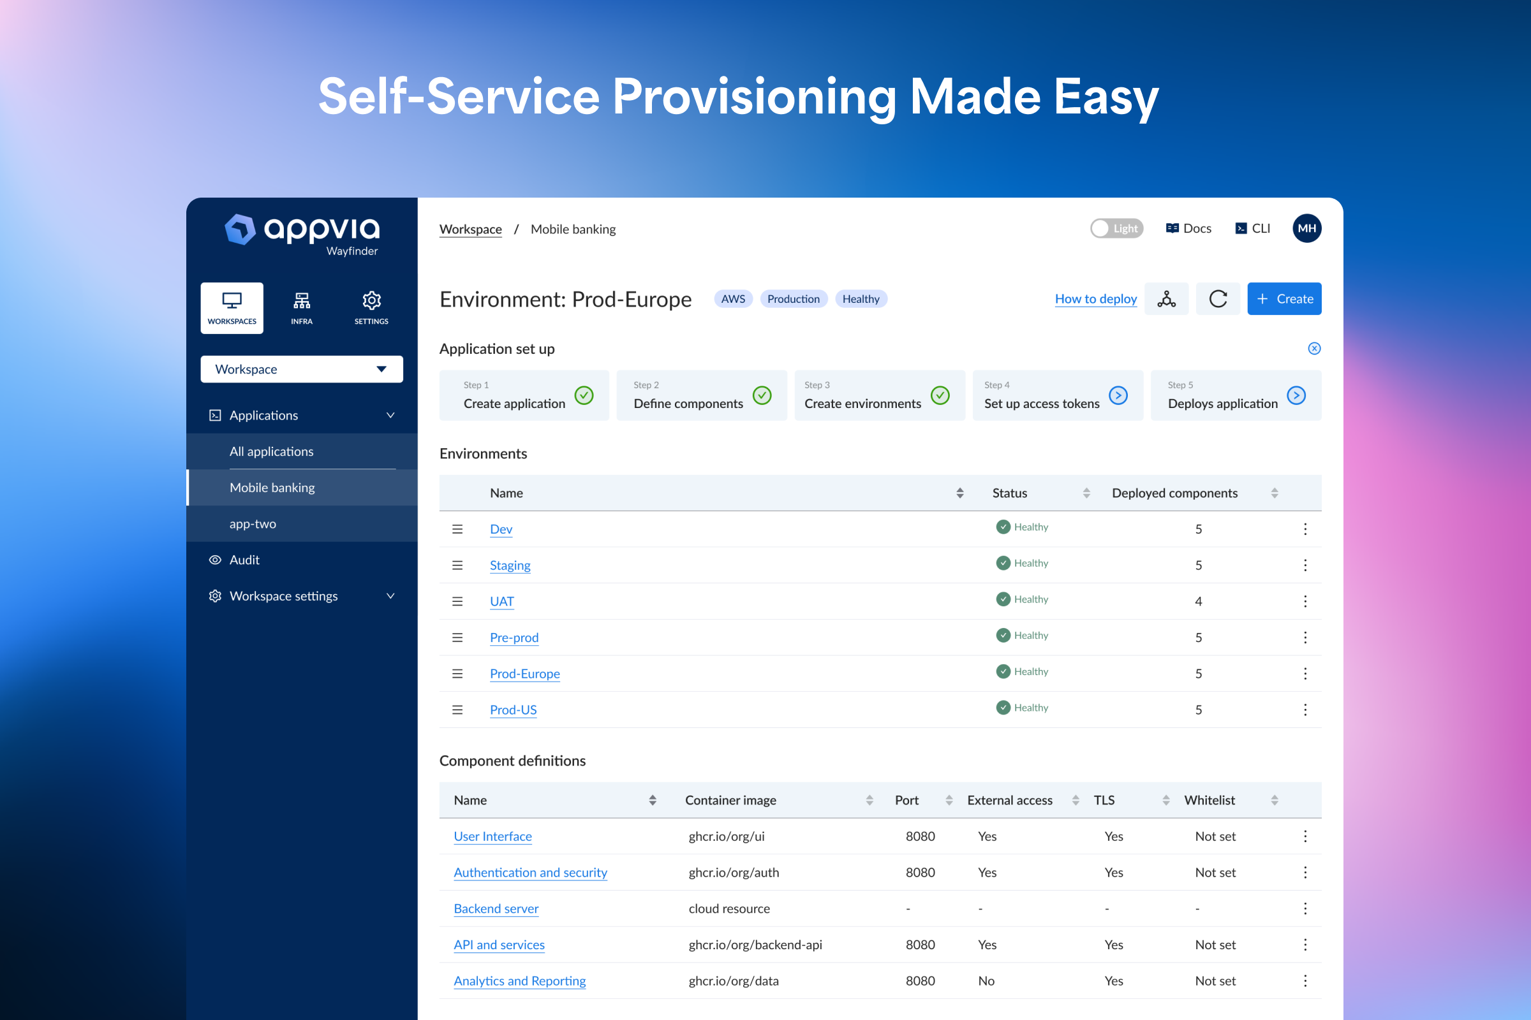Screen dimensions: 1531x1020
Task: Switch to All applications
Action: point(272,451)
